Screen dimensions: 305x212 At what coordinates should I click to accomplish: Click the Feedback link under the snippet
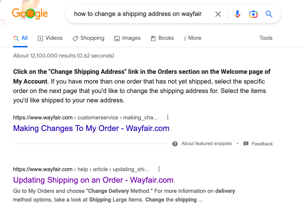[262, 144]
